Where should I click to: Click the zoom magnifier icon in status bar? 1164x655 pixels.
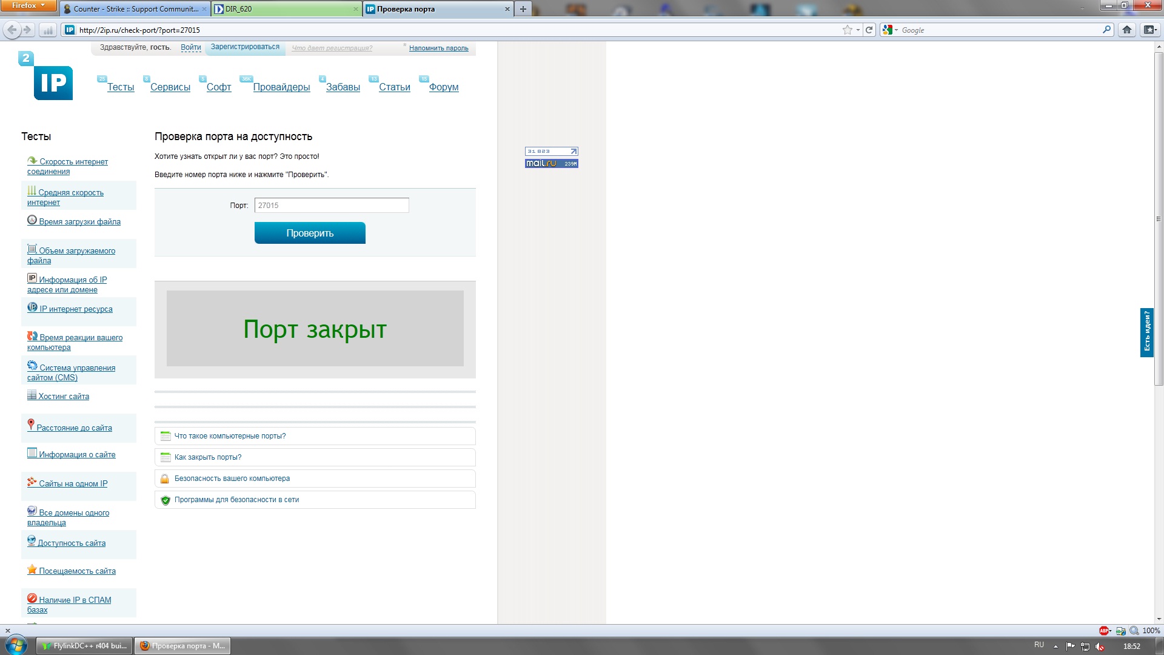coord(1134,631)
